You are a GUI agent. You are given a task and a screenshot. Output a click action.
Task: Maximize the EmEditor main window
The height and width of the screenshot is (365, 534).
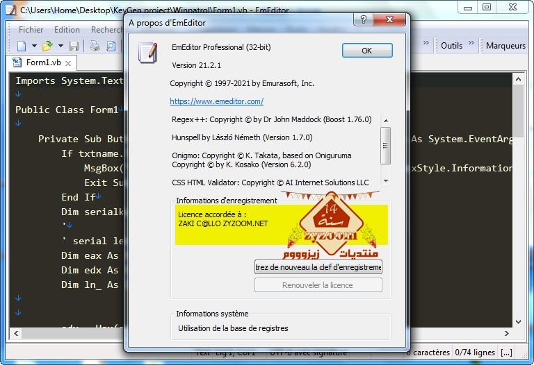pyautogui.click(x=487, y=8)
